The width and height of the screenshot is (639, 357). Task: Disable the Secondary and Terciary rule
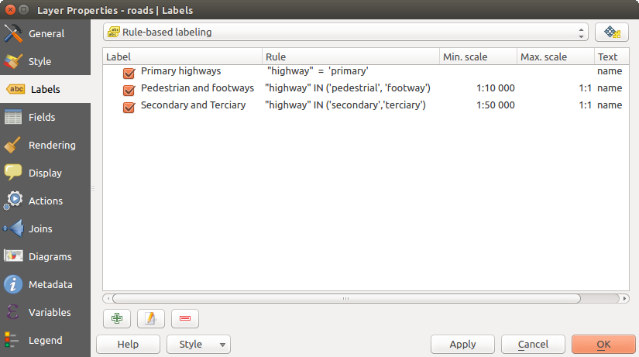coord(129,106)
